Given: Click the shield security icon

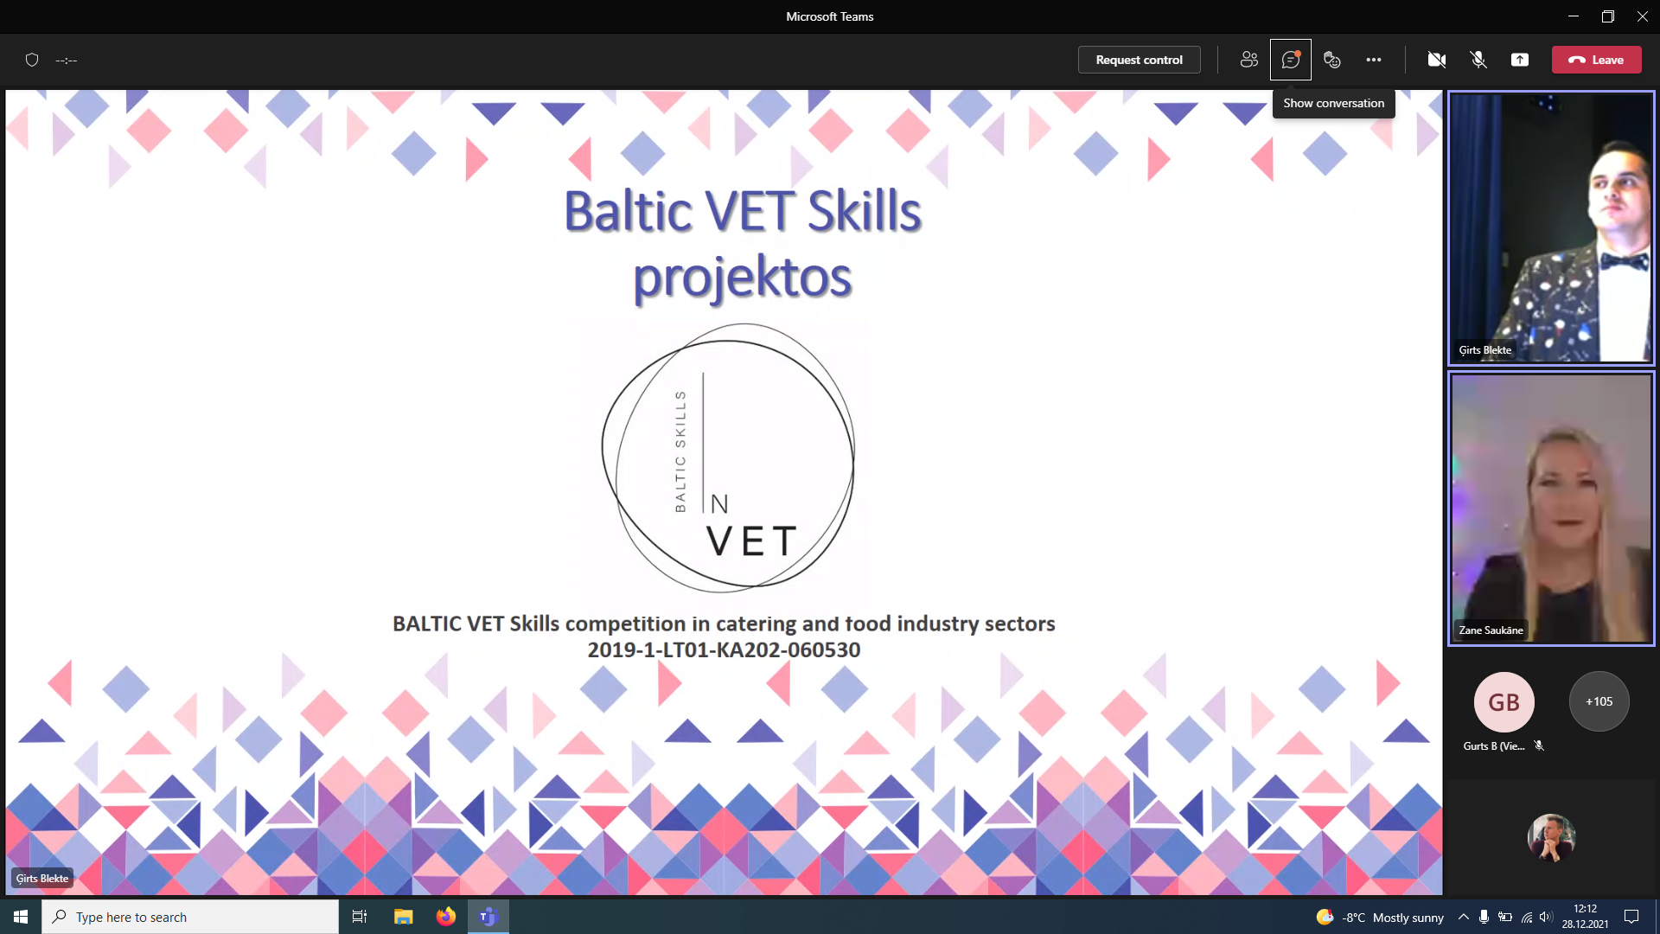Looking at the screenshot, I should (x=32, y=60).
